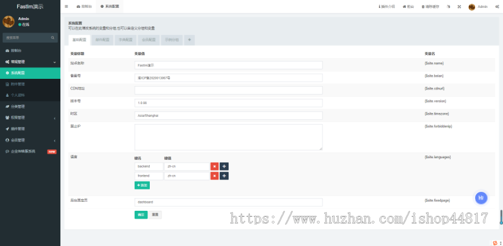503x246 pixels.
Task: Switch to the 控制台 top tab
Action: [x=84, y=6]
